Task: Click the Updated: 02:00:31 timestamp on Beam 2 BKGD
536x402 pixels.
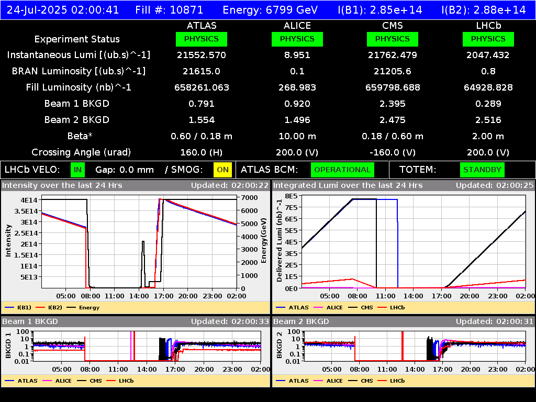Action: 495,321
